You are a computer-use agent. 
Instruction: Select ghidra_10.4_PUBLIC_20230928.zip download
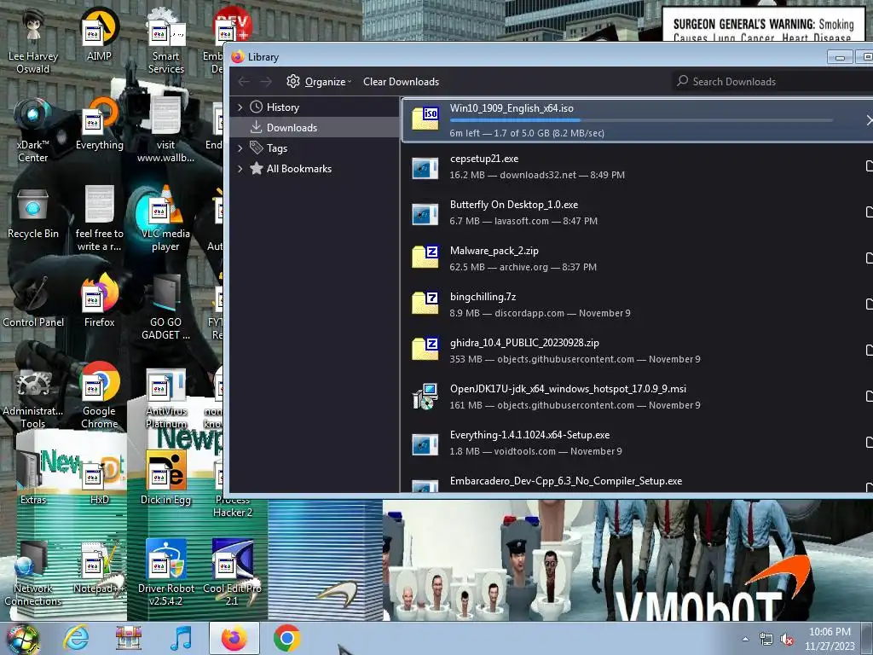tap(638, 351)
